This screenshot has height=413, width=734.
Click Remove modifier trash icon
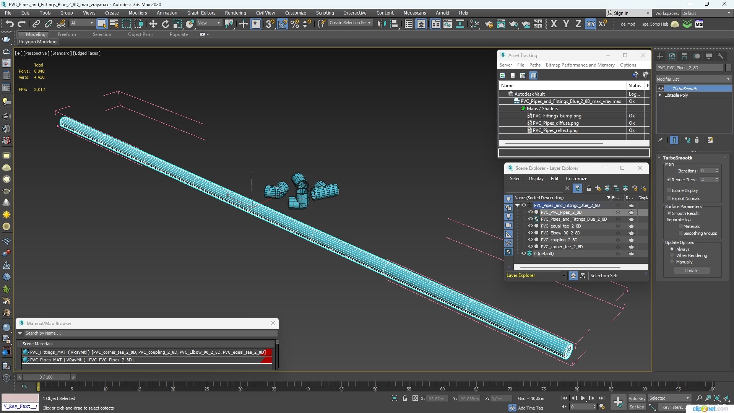pyautogui.click(x=697, y=140)
